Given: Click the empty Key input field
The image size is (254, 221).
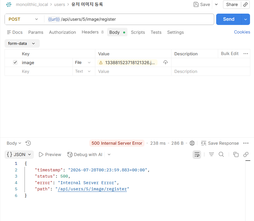Looking at the screenshot, I should click(x=47, y=71).
